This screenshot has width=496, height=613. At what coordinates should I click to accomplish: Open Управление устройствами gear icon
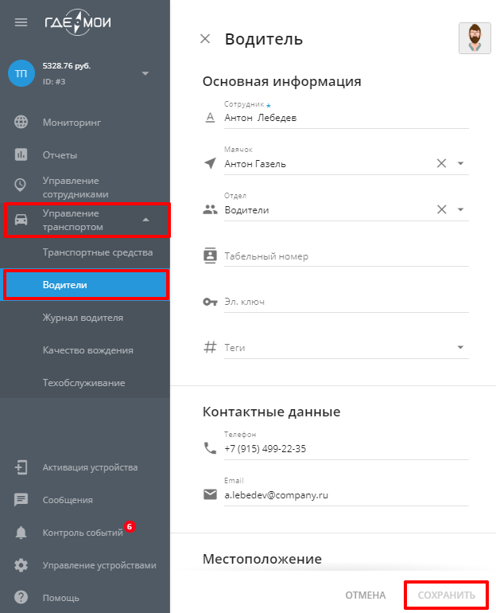(x=21, y=565)
